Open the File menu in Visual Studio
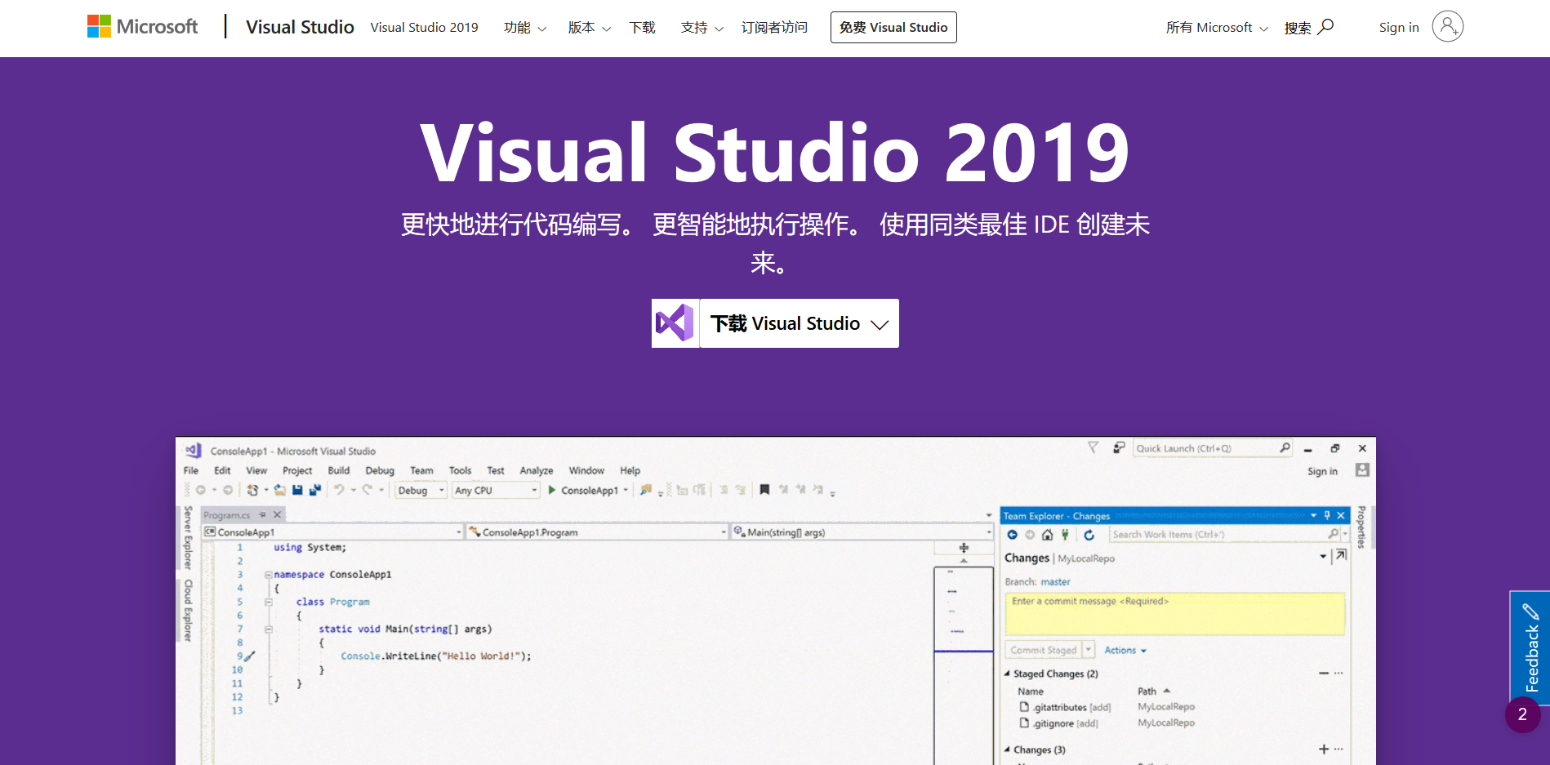 (x=191, y=470)
